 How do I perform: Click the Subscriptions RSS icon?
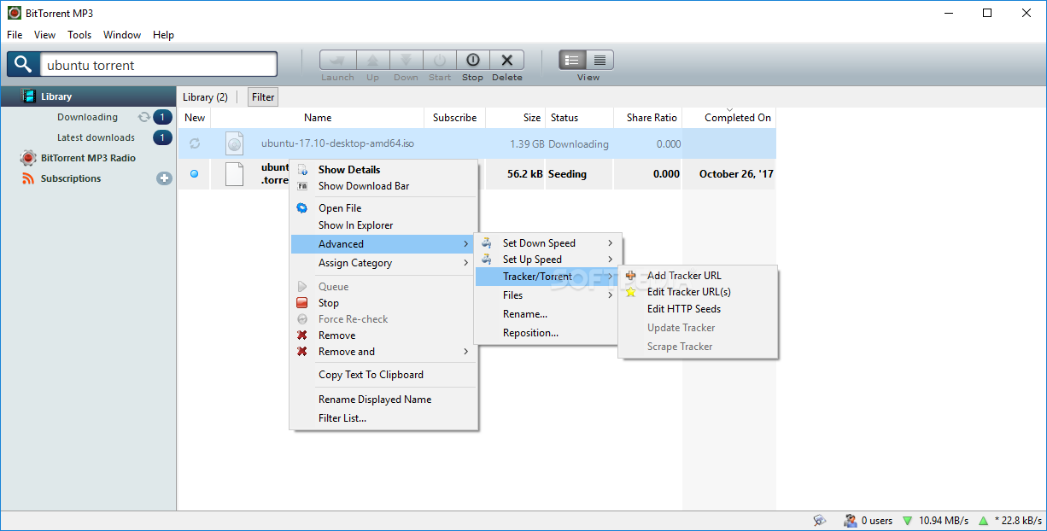28,178
